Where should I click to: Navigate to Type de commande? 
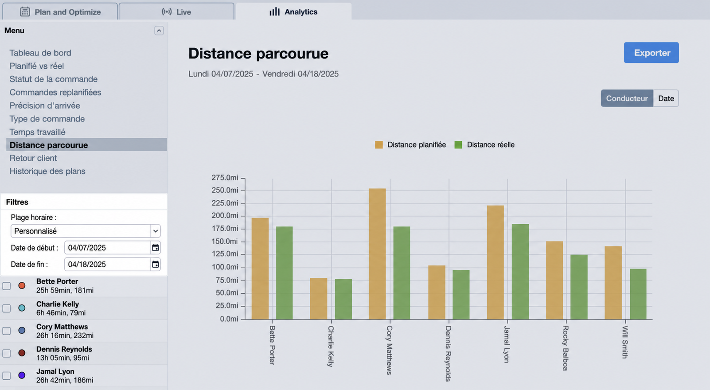click(x=47, y=119)
